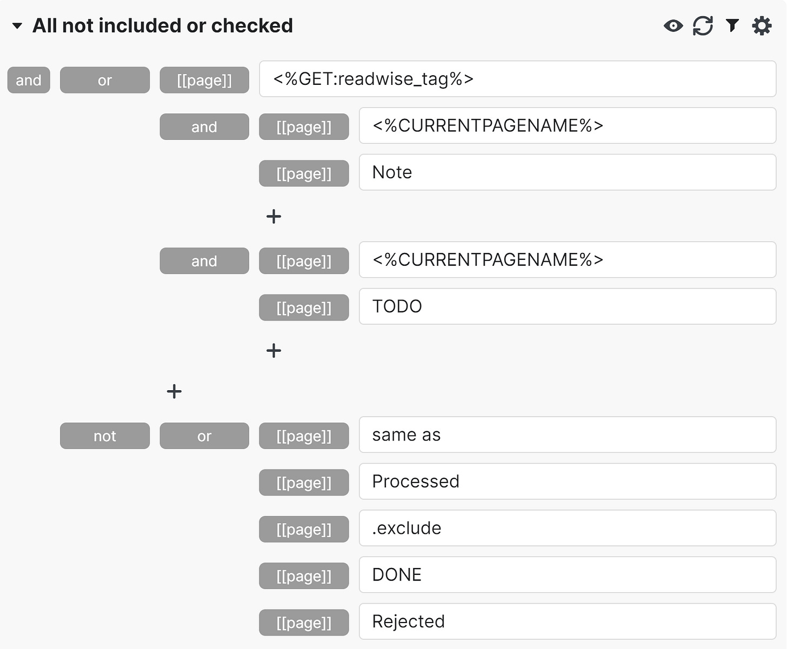
Task: Toggle the 'not' operator button
Action: [105, 436]
